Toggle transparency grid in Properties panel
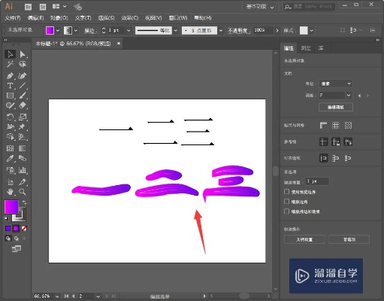The width and height of the screenshot is (384, 301). (x=348, y=125)
